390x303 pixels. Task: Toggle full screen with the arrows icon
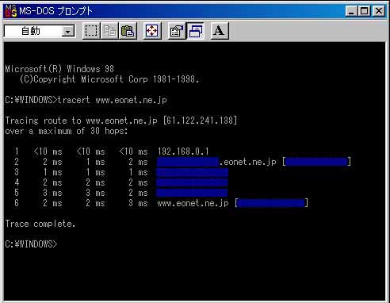click(152, 31)
